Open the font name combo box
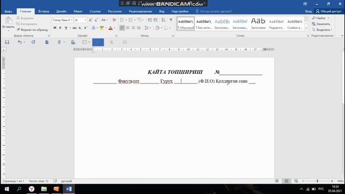The width and height of the screenshot is (345, 194). pyautogui.click(x=63, y=20)
